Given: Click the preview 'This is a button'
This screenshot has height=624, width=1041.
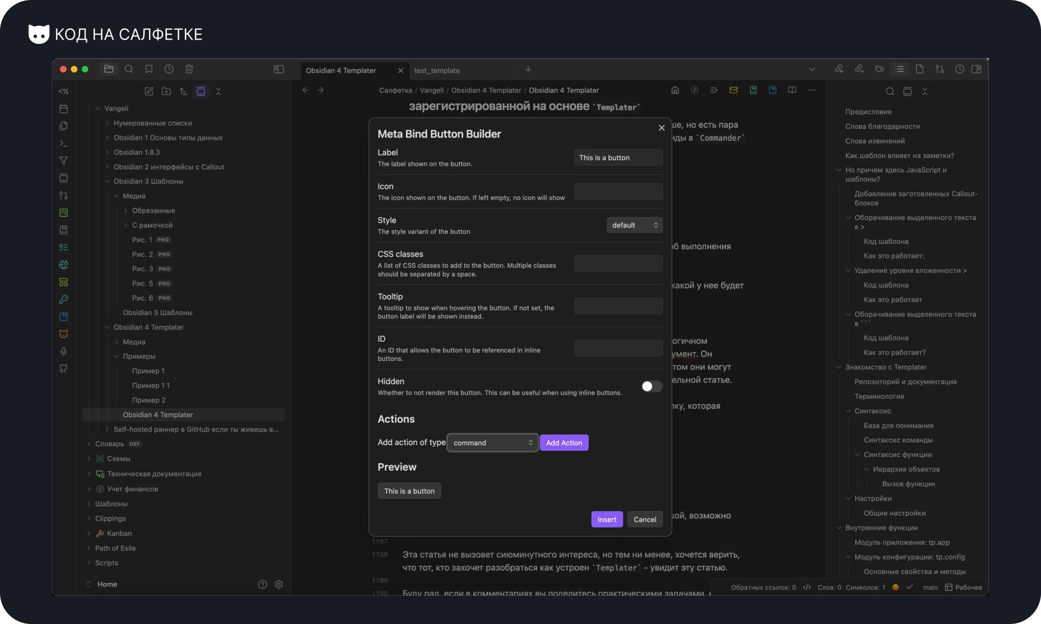Looking at the screenshot, I should [409, 491].
